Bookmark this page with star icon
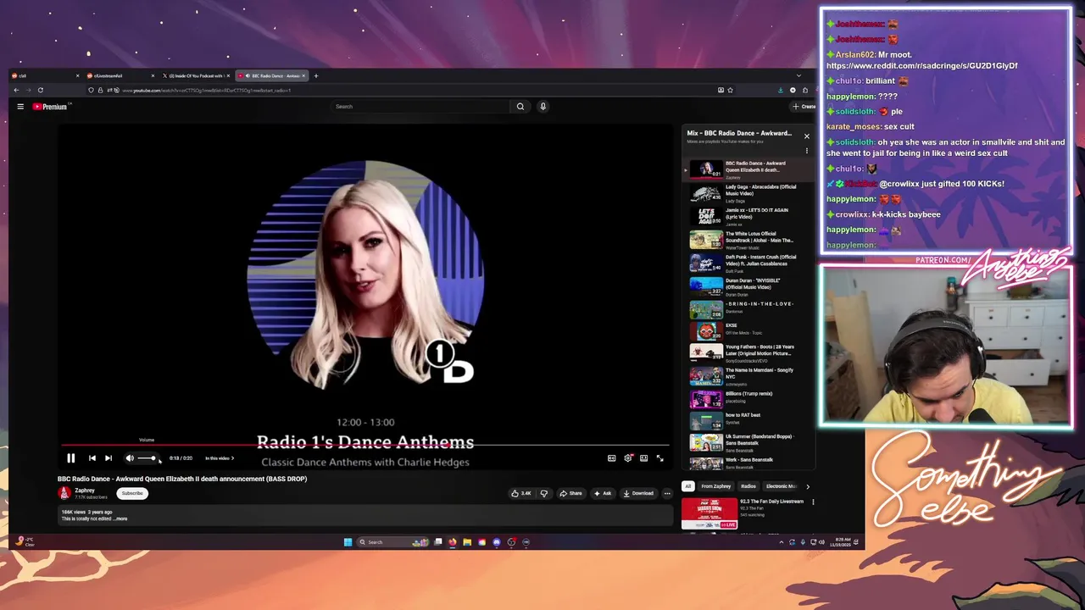 [x=730, y=90]
